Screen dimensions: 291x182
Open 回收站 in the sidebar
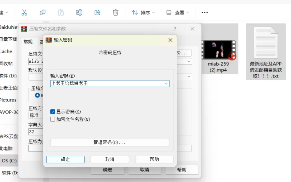[6, 63]
